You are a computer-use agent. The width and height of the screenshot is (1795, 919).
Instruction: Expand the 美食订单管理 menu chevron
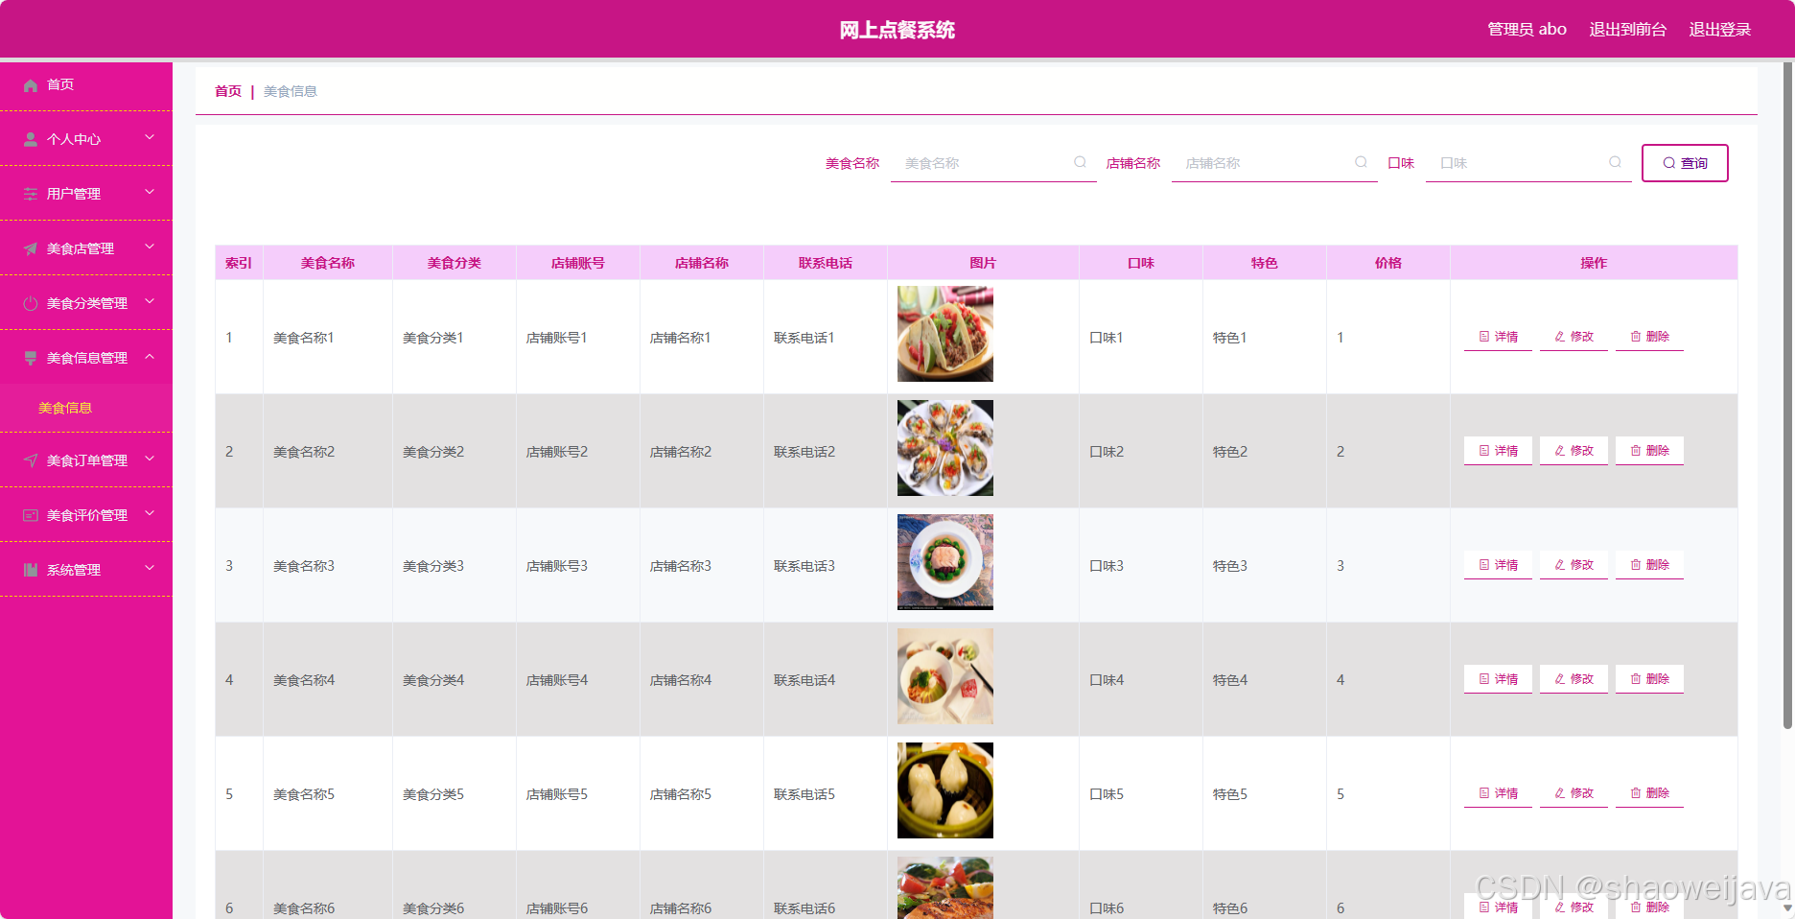point(150,459)
